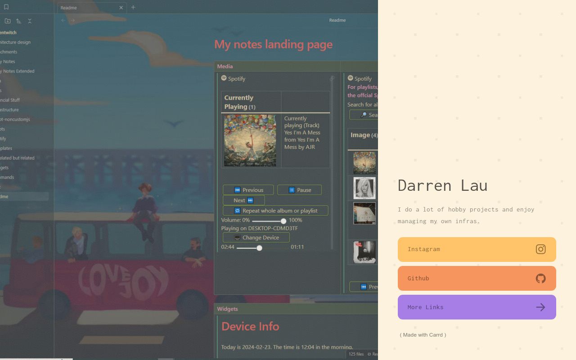Follow the Made with Carrd link

423,335
